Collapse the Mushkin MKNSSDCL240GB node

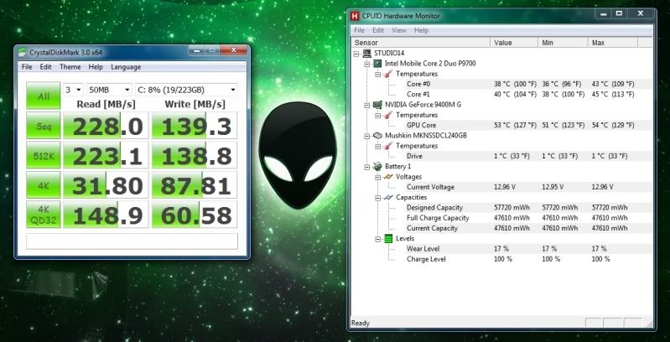click(367, 136)
